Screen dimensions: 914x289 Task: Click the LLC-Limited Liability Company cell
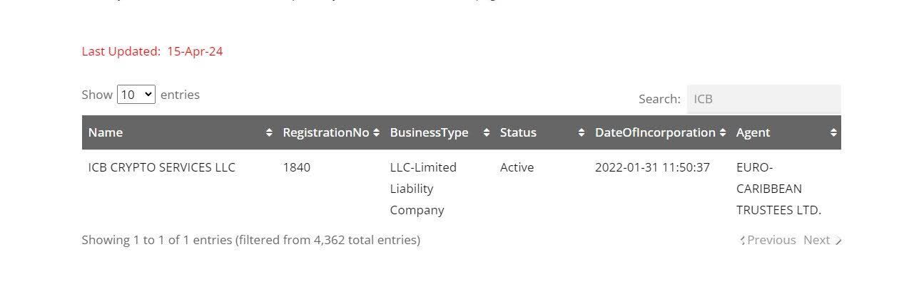(x=423, y=189)
